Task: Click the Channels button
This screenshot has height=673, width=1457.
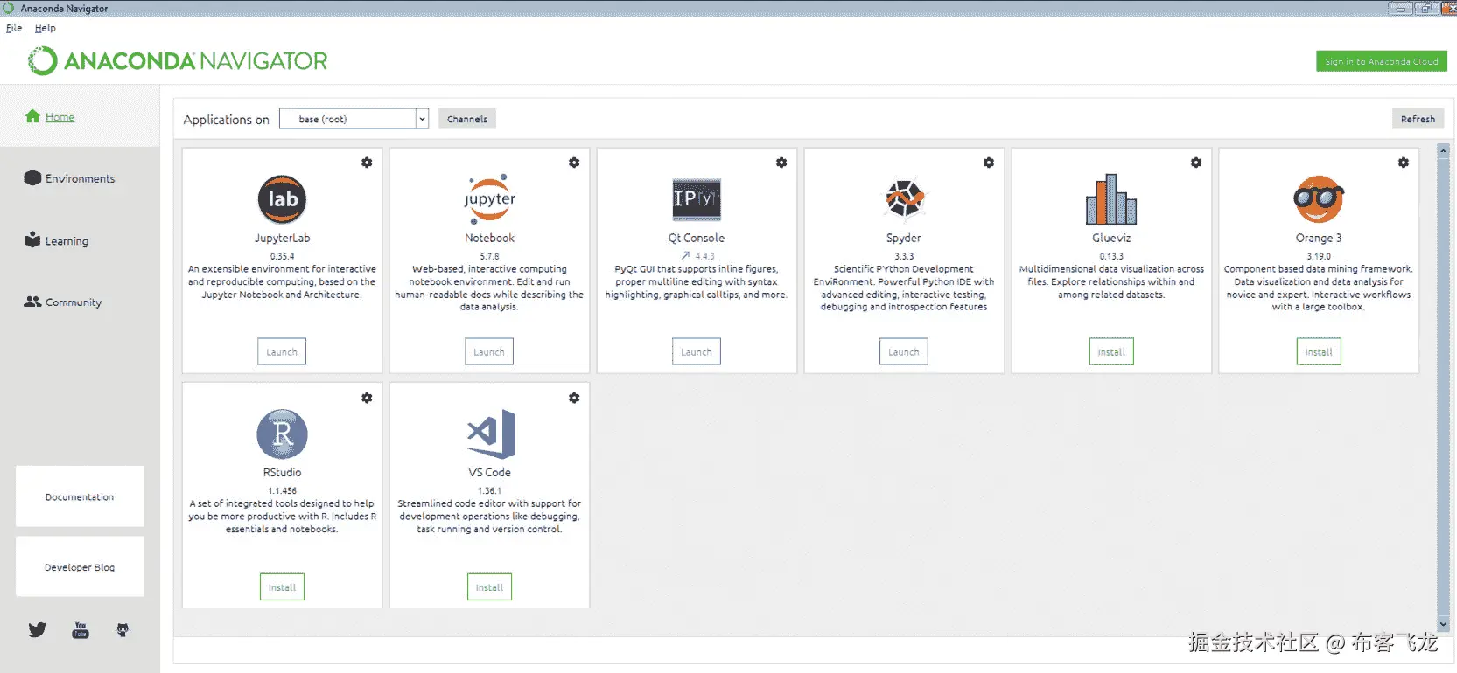Action: [x=467, y=119]
